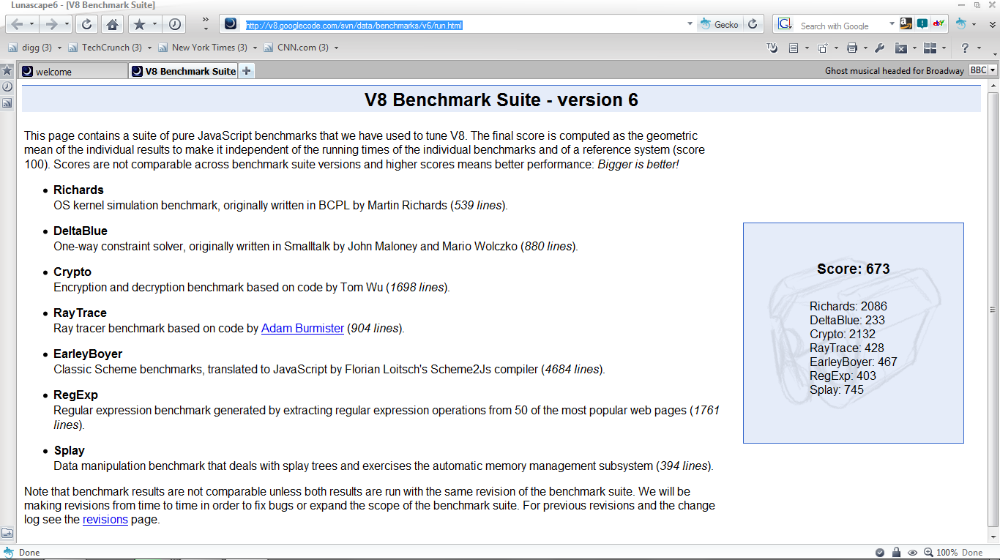Click the Splay: 745 result line

(837, 389)
